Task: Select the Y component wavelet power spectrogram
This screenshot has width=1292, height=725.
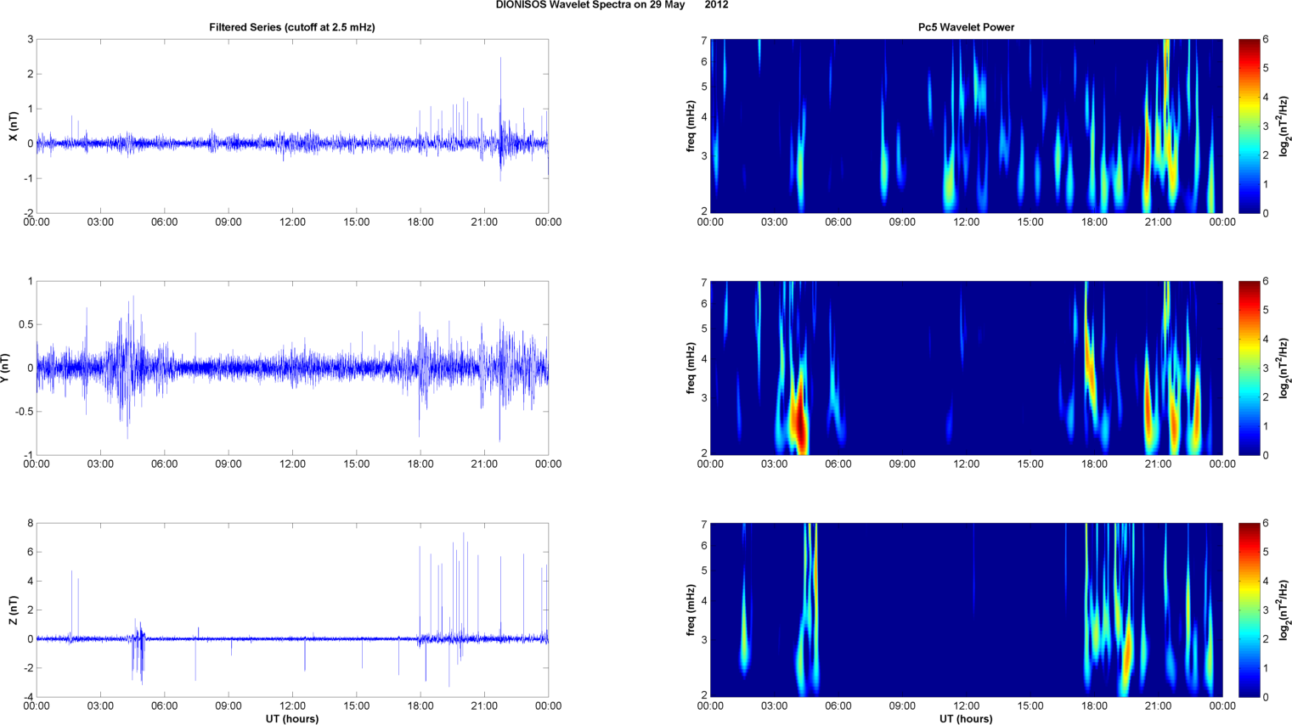Action: 966,368
